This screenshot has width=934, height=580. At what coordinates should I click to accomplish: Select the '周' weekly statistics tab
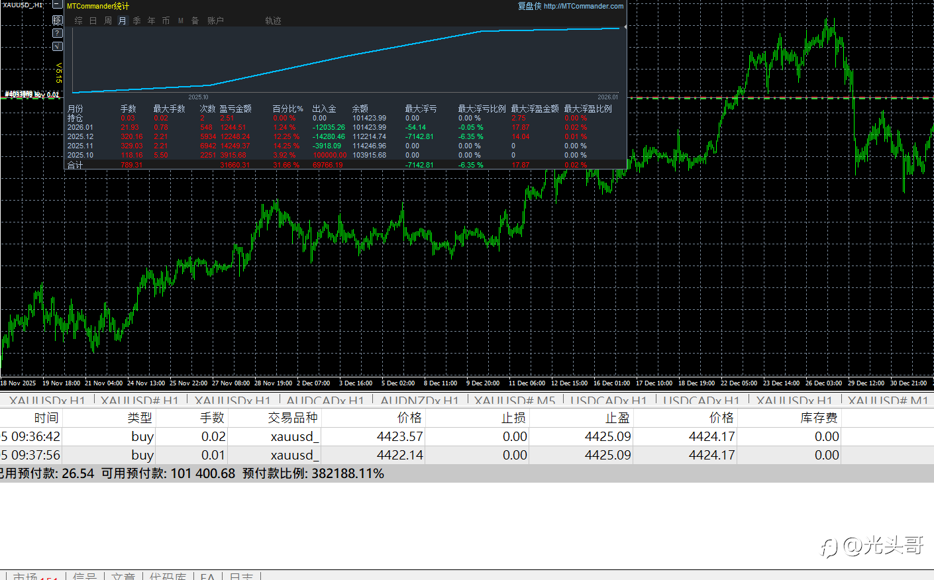tap(108, 21)
